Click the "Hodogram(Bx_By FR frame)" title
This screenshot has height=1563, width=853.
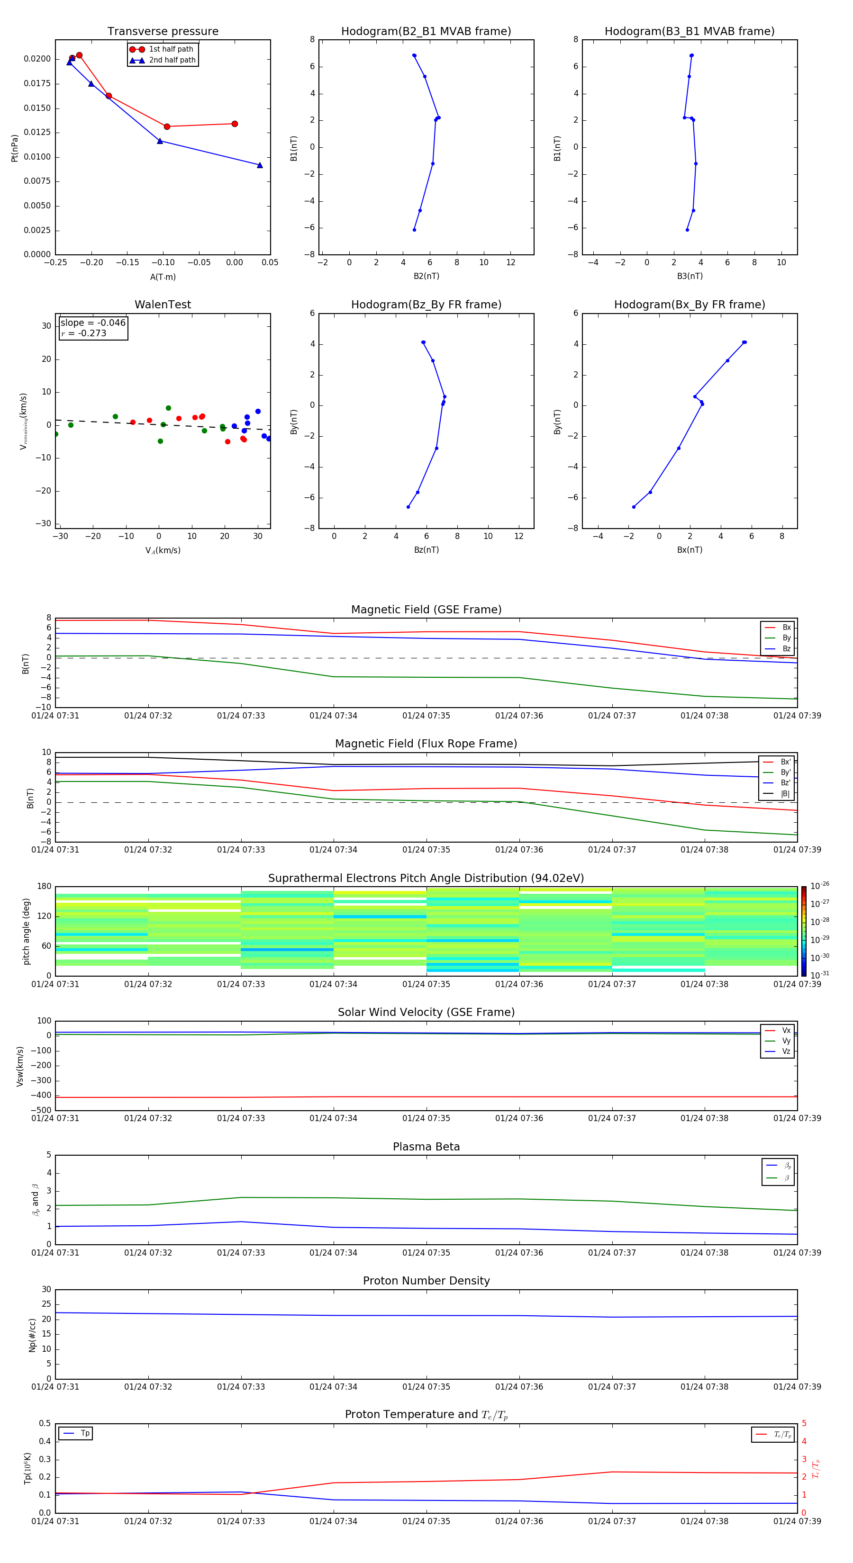690,305
